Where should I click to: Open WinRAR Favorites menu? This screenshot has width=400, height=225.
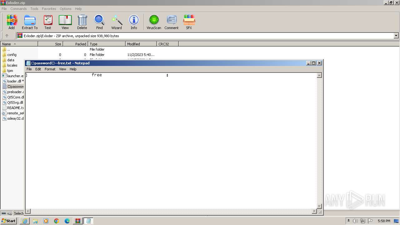pos(49,9)
